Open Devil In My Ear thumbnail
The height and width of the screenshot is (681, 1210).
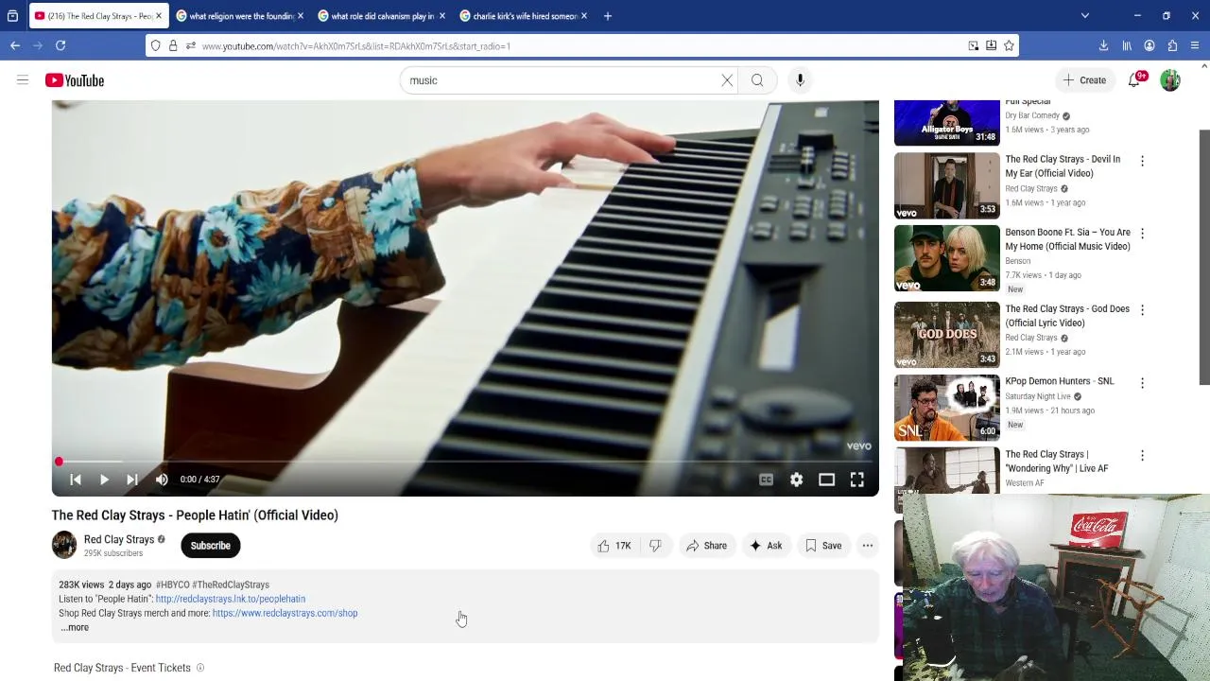click(x=946, y=185)
